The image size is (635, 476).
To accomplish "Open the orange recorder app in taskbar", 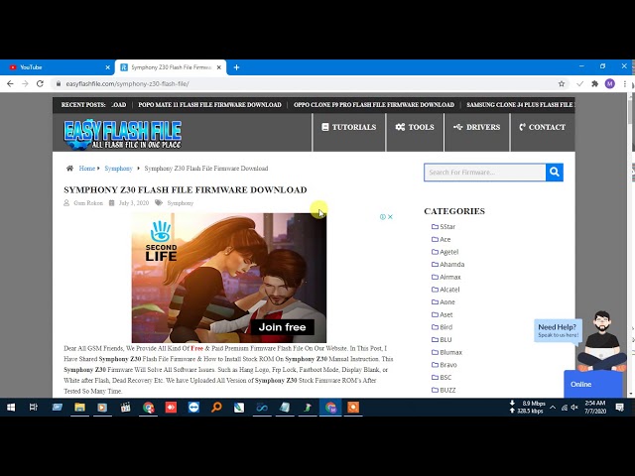I will click(x=353, y=408).
